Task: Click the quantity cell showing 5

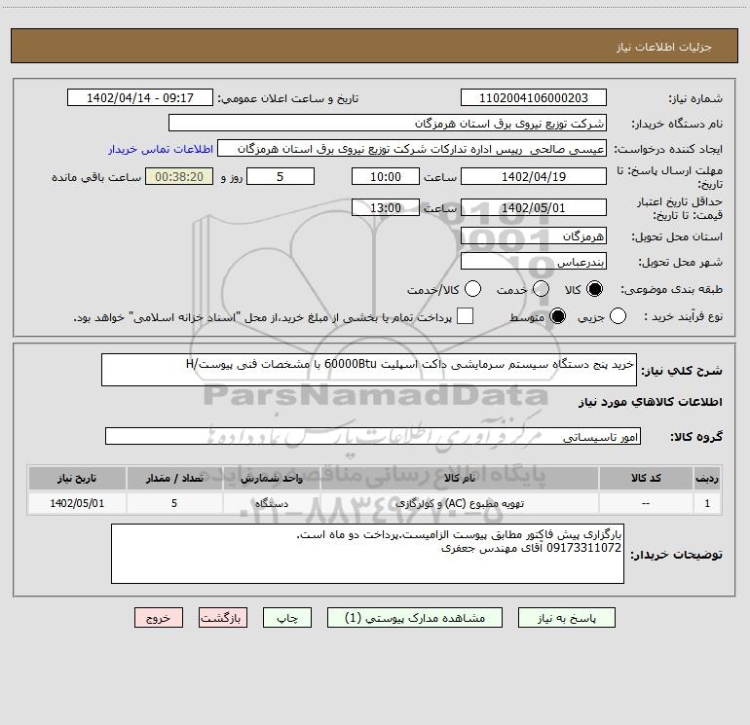Action: tap(174, 504)
